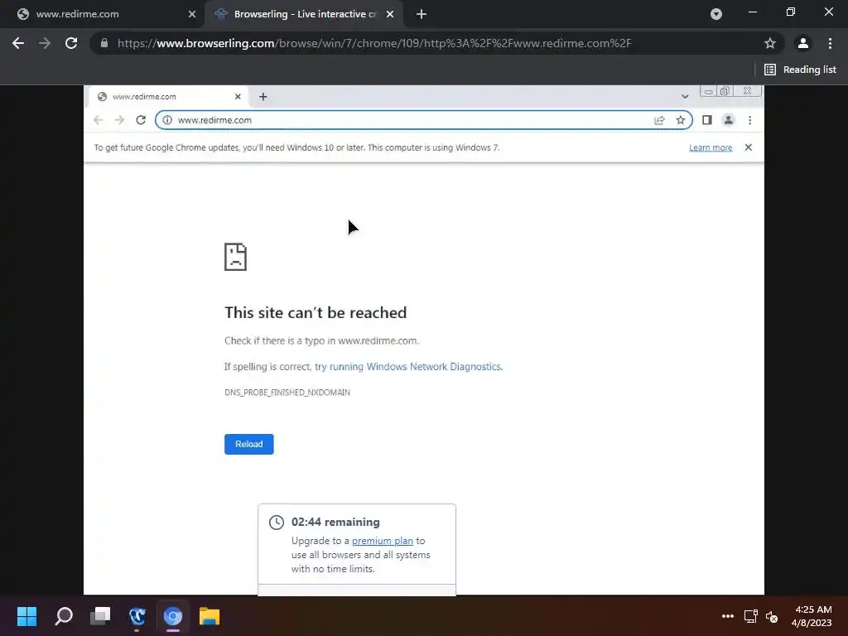Open taskbar Search
Screen dimensions: 848x636
tap(63, 616)
